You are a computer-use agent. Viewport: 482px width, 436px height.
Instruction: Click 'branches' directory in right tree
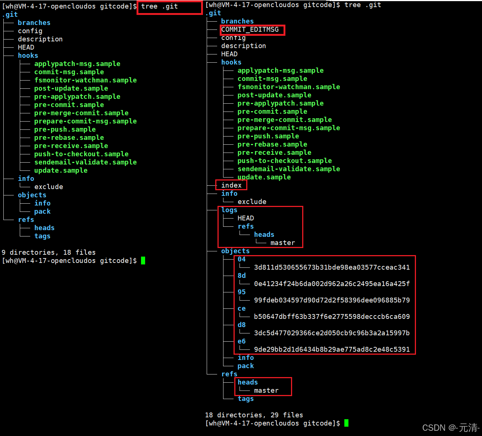click(x=237, y=21)
